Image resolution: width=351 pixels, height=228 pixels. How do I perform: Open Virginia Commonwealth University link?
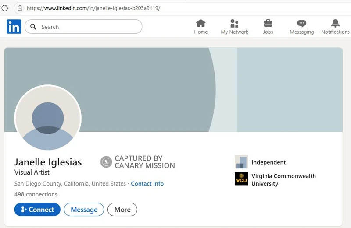pos(283,180)
